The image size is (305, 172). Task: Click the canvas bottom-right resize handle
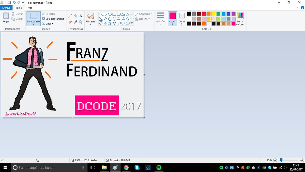(144, 117)
